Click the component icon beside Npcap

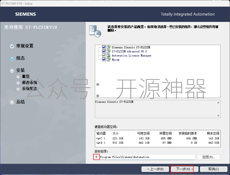[x=109, y=60]
